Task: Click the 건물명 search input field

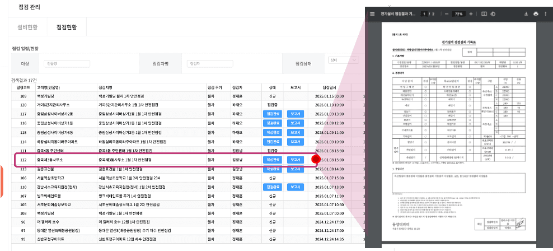Action: 67,63
